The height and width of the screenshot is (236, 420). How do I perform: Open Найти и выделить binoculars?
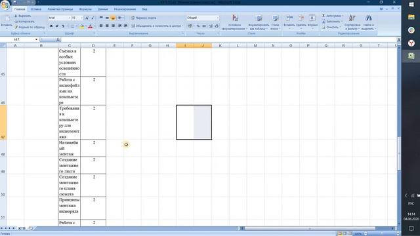click(369, 22)
